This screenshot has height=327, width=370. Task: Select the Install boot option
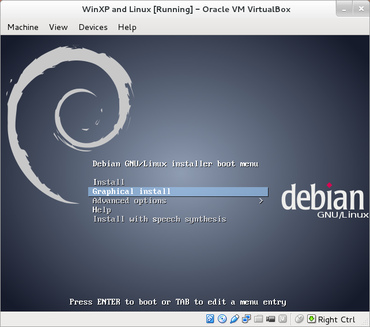pos(108,182)
